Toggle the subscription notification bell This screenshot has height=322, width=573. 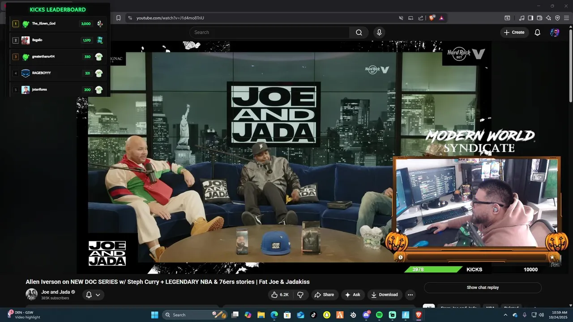click(x=89, y=295)
